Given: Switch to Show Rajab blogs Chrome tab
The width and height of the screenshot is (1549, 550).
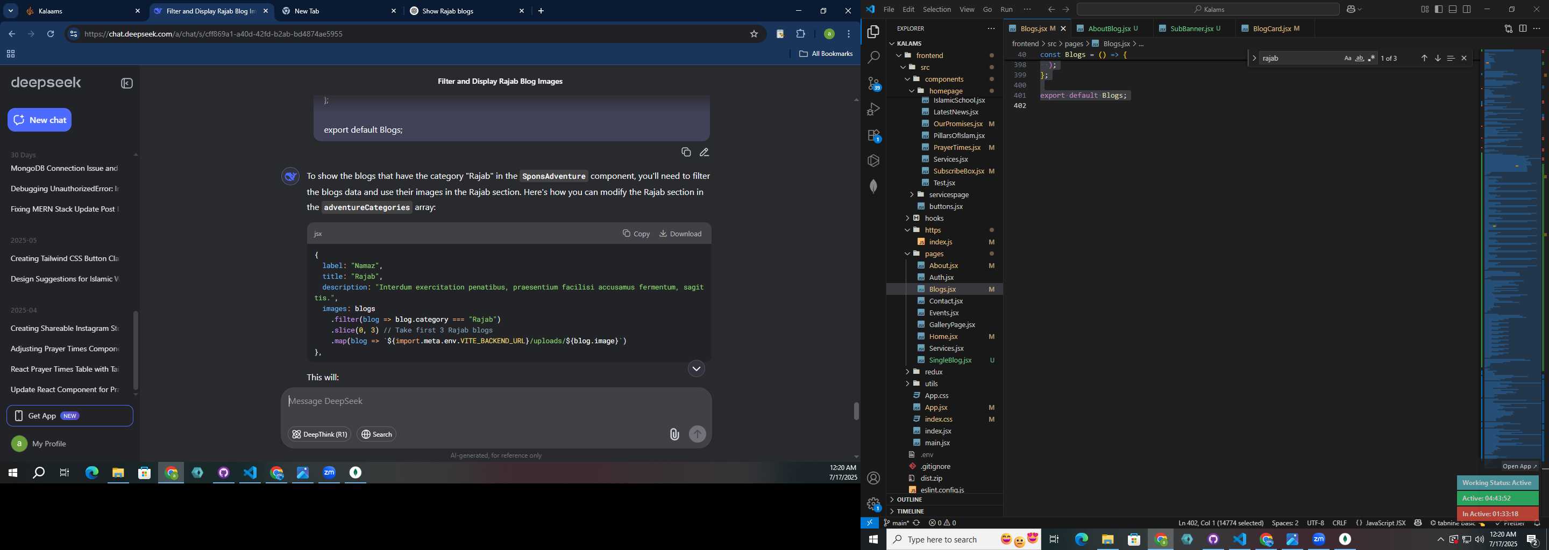Looking at the screenshot, I should click(x=466, y=11).
